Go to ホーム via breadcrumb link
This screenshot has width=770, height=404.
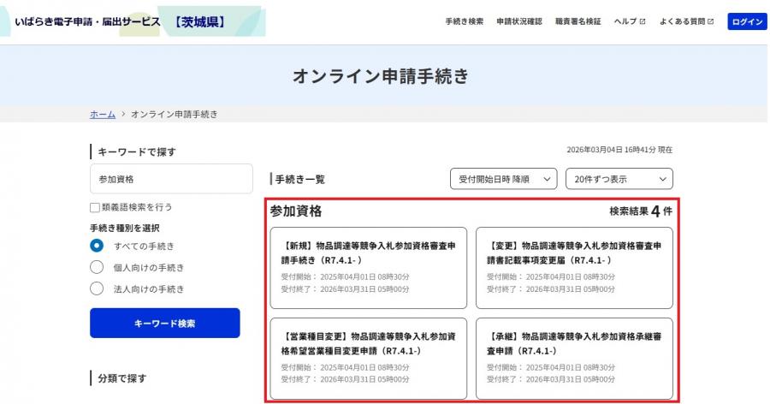(x=103, y=114)
